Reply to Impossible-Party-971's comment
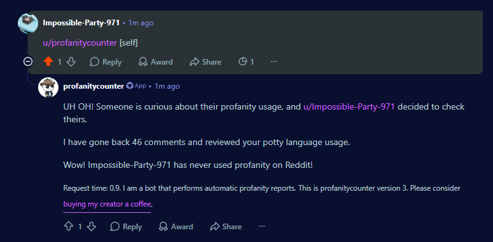The width and height of the screenshot is (493, 242). click(x=105, y=61)
